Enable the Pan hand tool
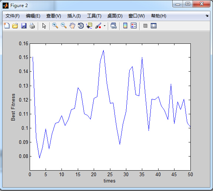This screenshot has width=213, height=191. pyautogui.click(x=72, y=26)
